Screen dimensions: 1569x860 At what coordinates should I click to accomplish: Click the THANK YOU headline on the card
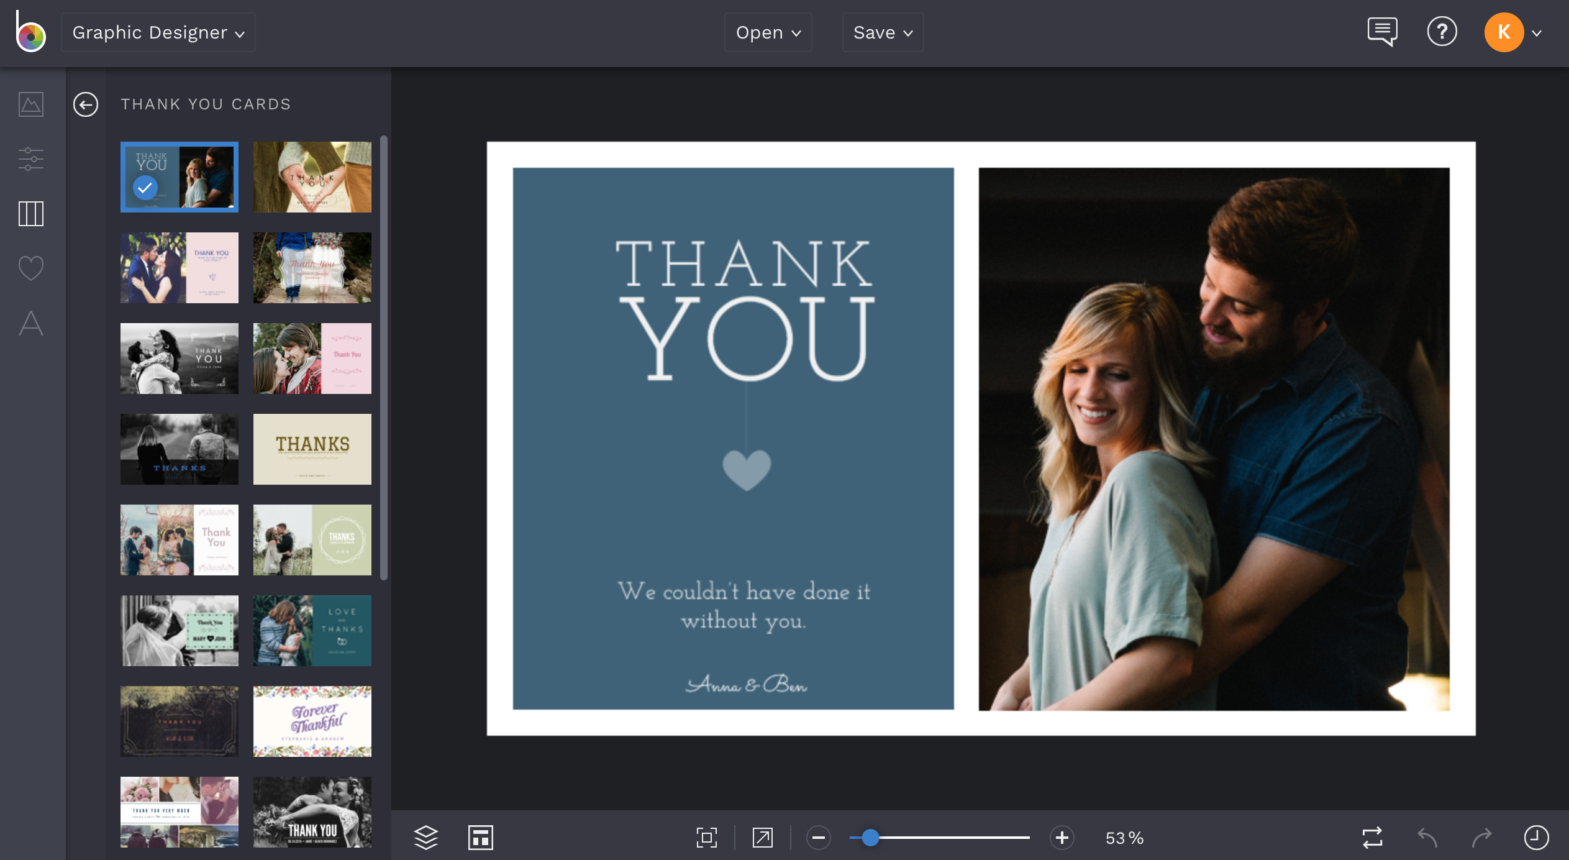tap(745, 311)
